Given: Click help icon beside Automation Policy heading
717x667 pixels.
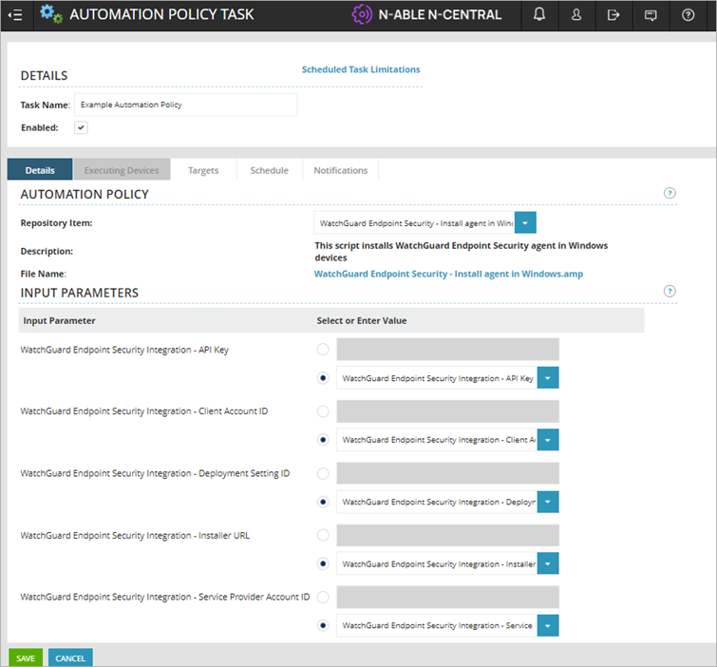Looking at the screenshot, I should tap(670, 193).
